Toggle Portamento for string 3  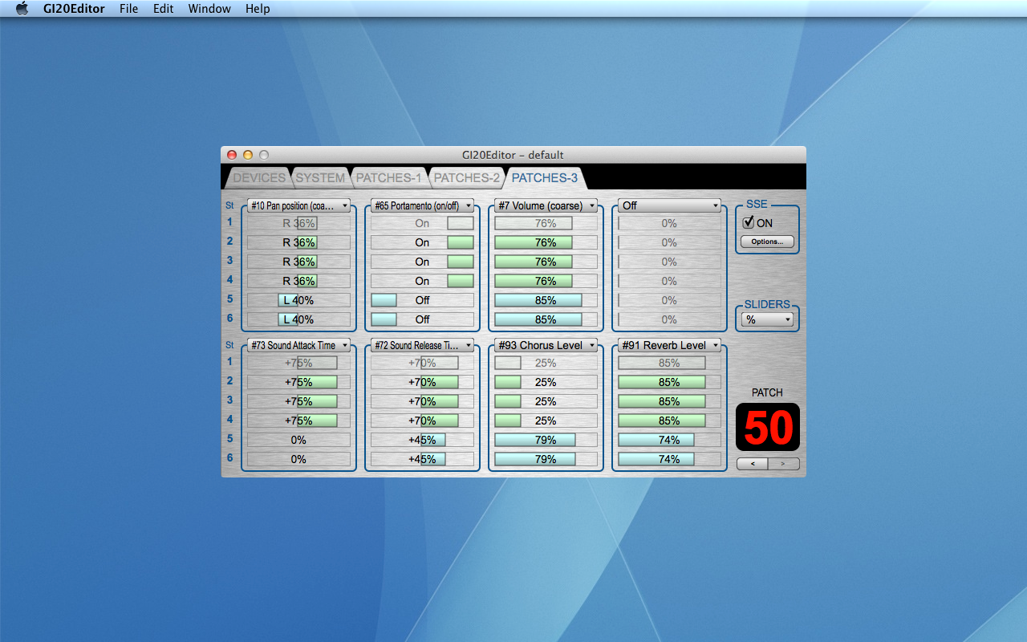[422, 262]
